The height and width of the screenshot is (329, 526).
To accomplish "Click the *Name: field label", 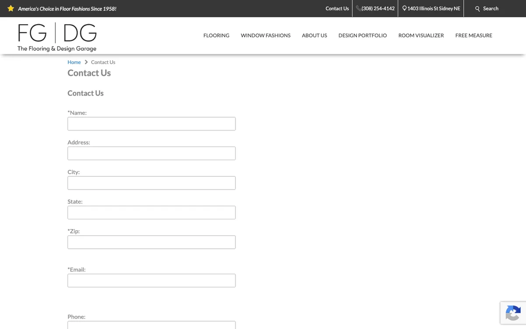I will 77,113.
